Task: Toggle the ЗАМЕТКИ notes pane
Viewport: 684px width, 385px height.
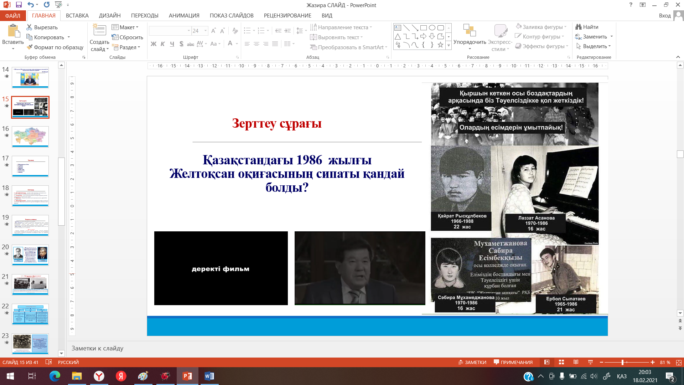Action: click(472, 362)
